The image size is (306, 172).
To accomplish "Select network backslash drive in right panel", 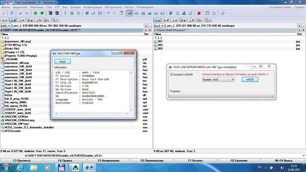I will coord(208,20).
